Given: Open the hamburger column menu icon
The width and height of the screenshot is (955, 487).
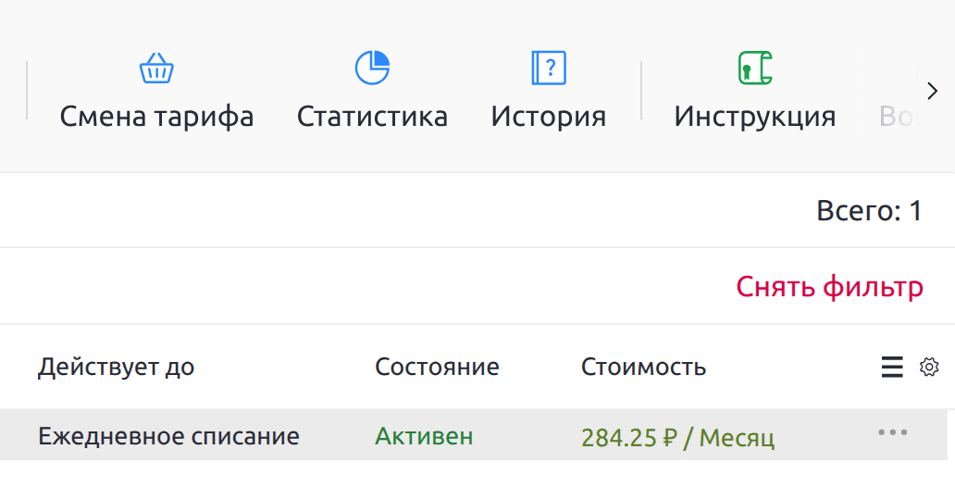Looking at the screenshot, I should [892, 368].
